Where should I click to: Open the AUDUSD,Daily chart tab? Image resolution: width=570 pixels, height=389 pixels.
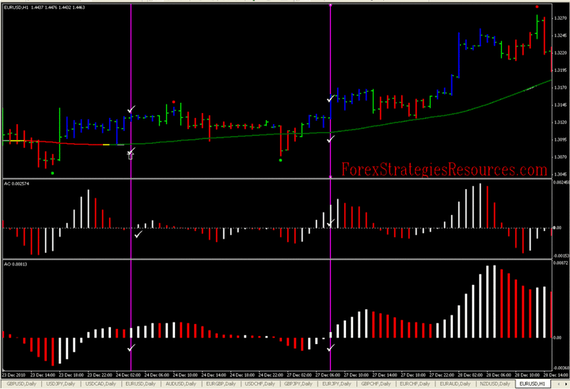tap(180, 384)
